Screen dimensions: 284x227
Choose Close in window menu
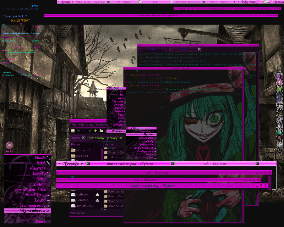click(27, 221)
